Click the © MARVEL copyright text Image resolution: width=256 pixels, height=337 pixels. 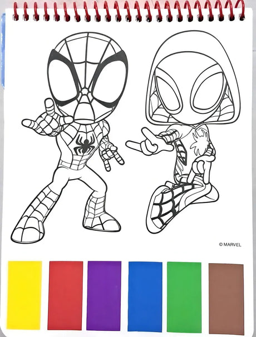230,244
